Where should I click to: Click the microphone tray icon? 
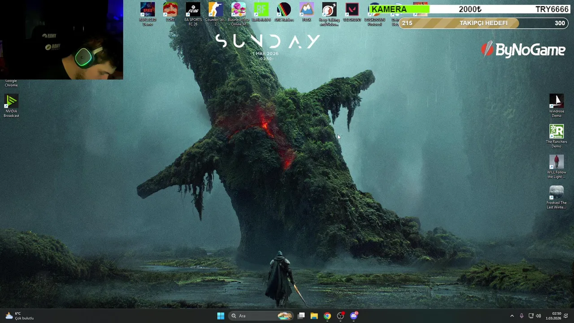[522, 316]
